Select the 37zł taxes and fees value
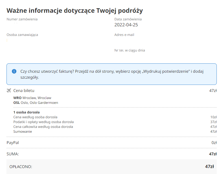This screenshot has height=174, width=221. [x=214, y=122]
